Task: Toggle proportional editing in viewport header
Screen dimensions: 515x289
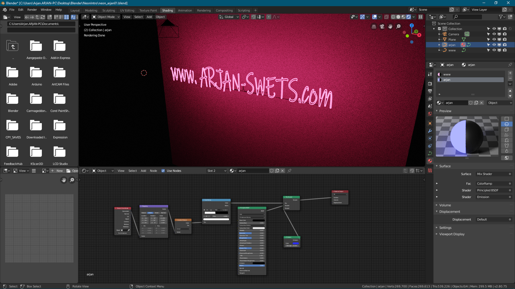Action: 269,17
